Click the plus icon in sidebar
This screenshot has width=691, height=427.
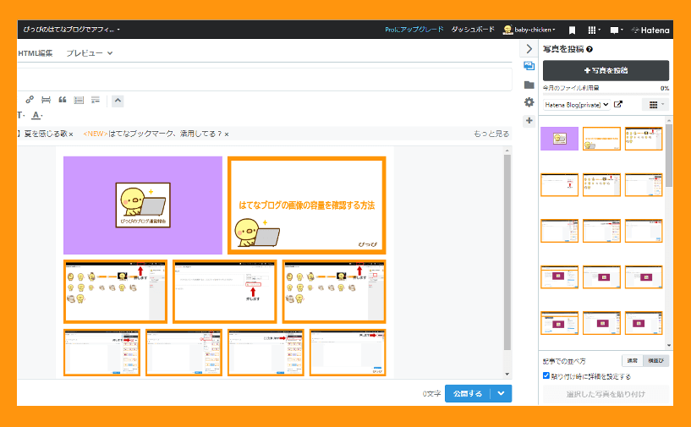[x=529, y=120]
